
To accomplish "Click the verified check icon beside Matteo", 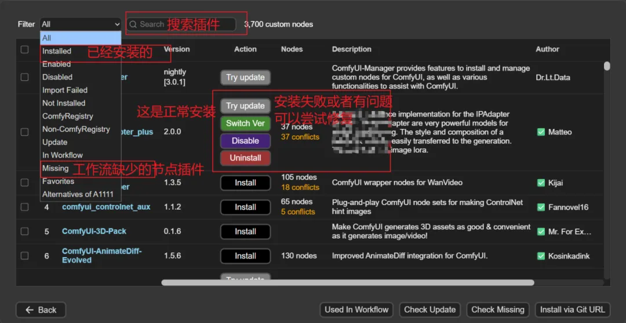I will click(541, 132).
